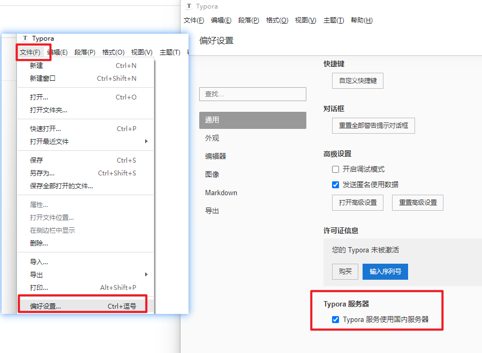482x353 pixels.
Task: Choose 删除... from the file menu
Action: tap(86, 243)
